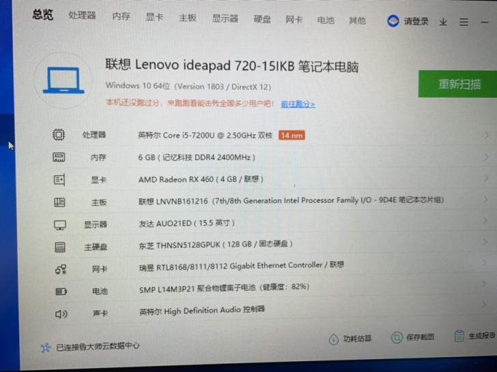The width and height of the screenshot is (497, 372).
Task: Click the 已连接鲁大师云数据中心 status text
Action: (x=98, y=346)
